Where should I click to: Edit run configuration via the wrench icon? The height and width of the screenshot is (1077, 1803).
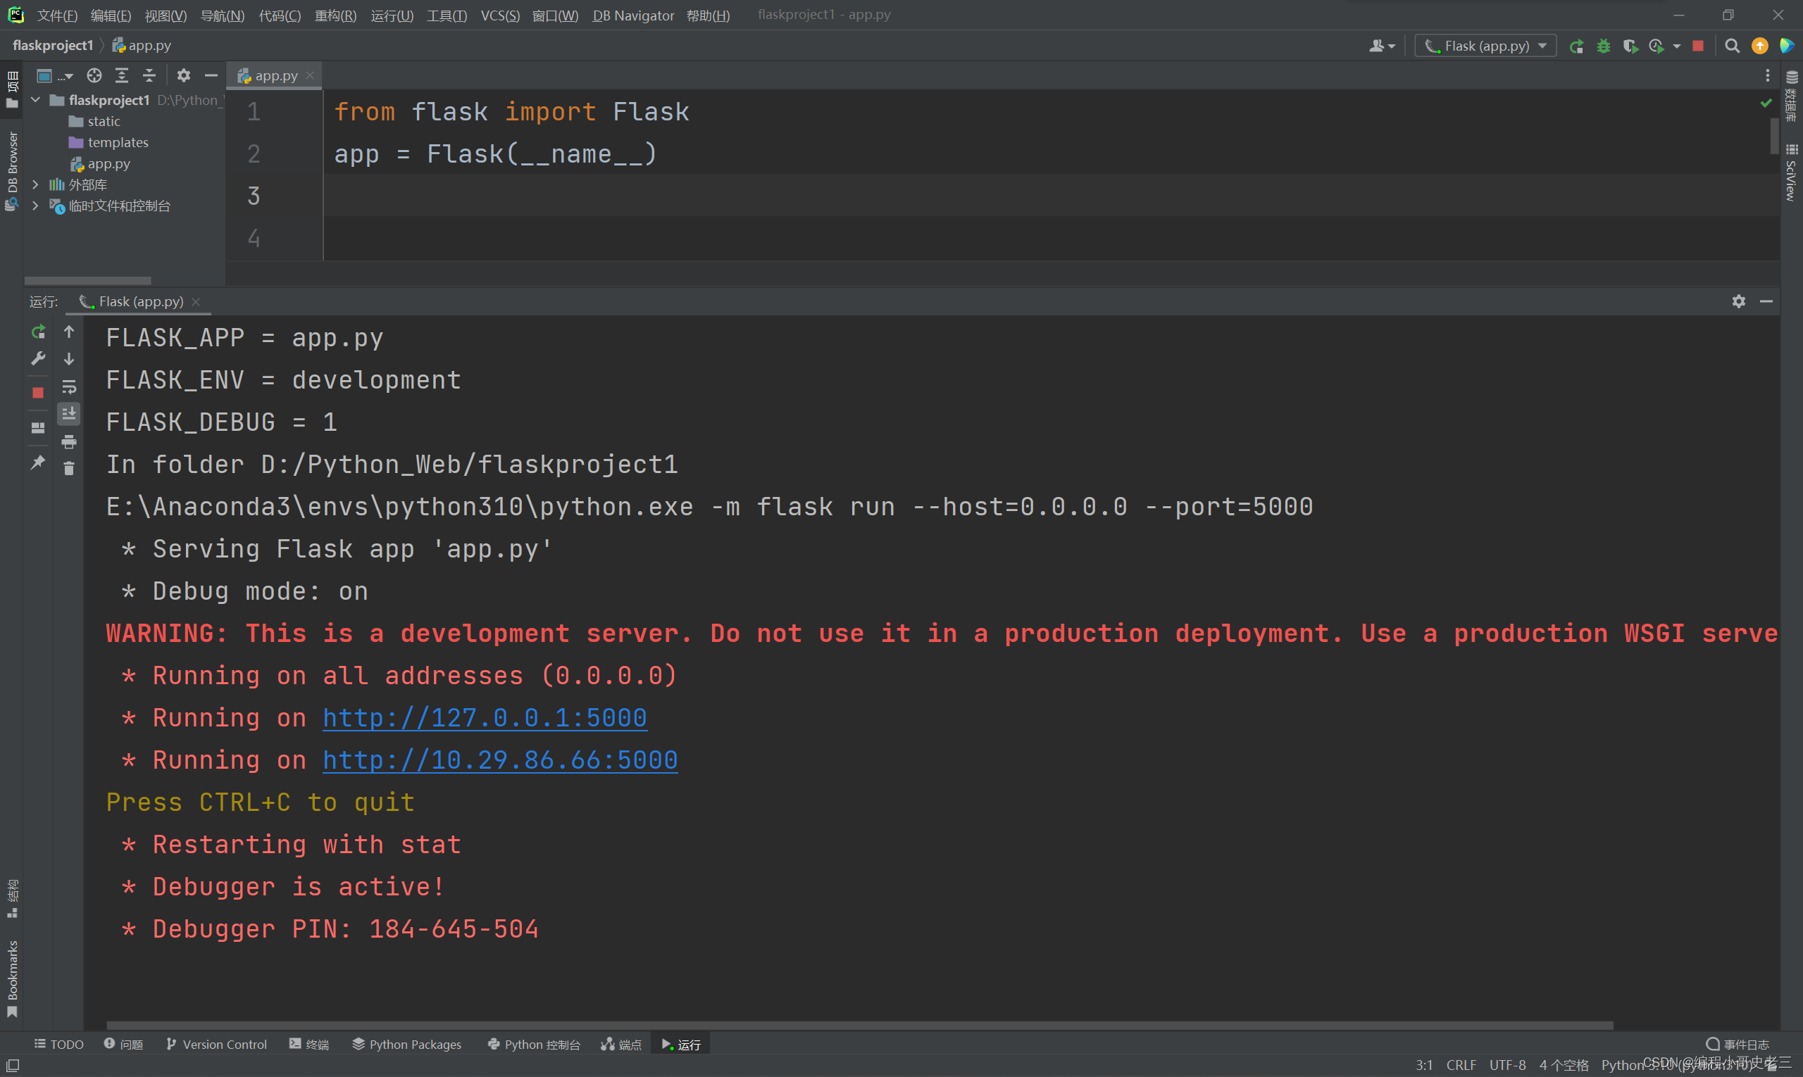click(x=38, y=358)
